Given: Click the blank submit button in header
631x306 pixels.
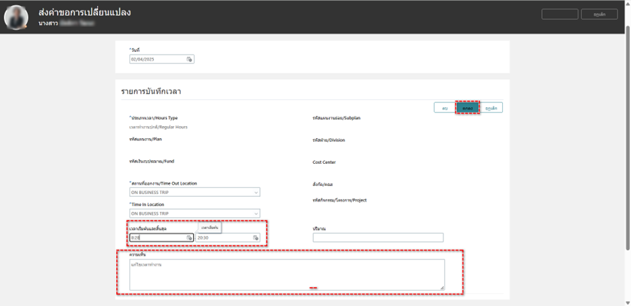Looking at the screenshot, I should 559,14.
